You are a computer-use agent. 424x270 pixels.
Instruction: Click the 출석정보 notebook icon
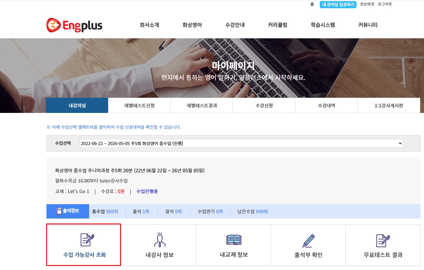tap(59, 211)
